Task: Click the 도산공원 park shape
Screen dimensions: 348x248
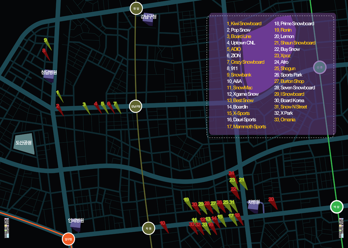Action: pos(24,143)
